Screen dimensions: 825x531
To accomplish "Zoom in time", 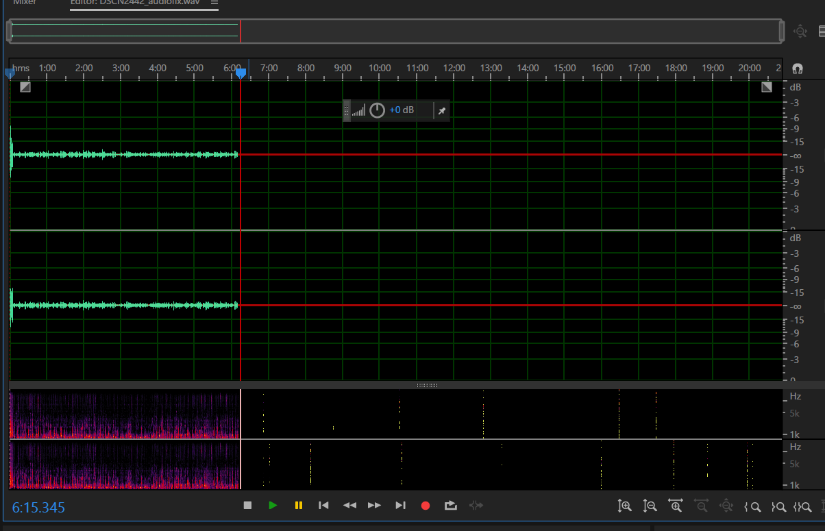I will pyautogui.click(x=676, y=506).
